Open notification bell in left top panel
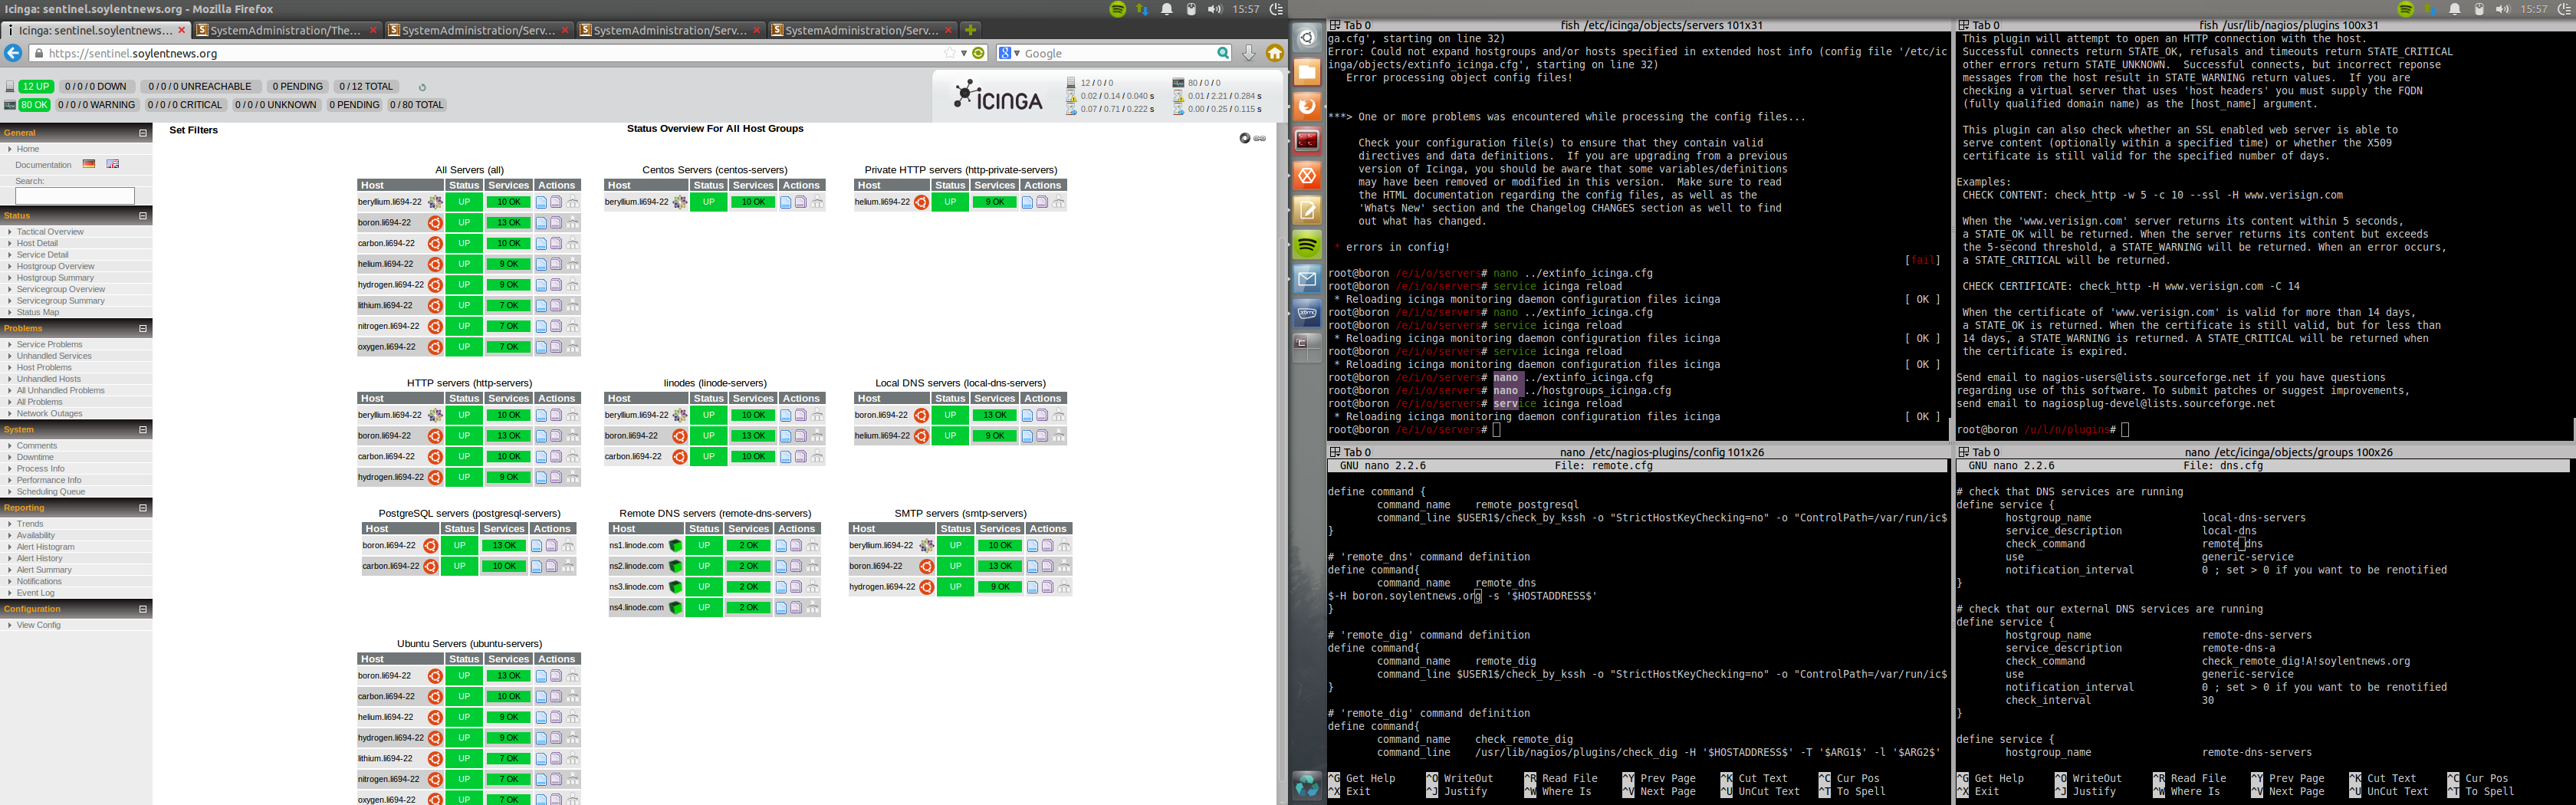Image resolution: width=2576 pixels, height=805 pixels. click(1167, 9)
